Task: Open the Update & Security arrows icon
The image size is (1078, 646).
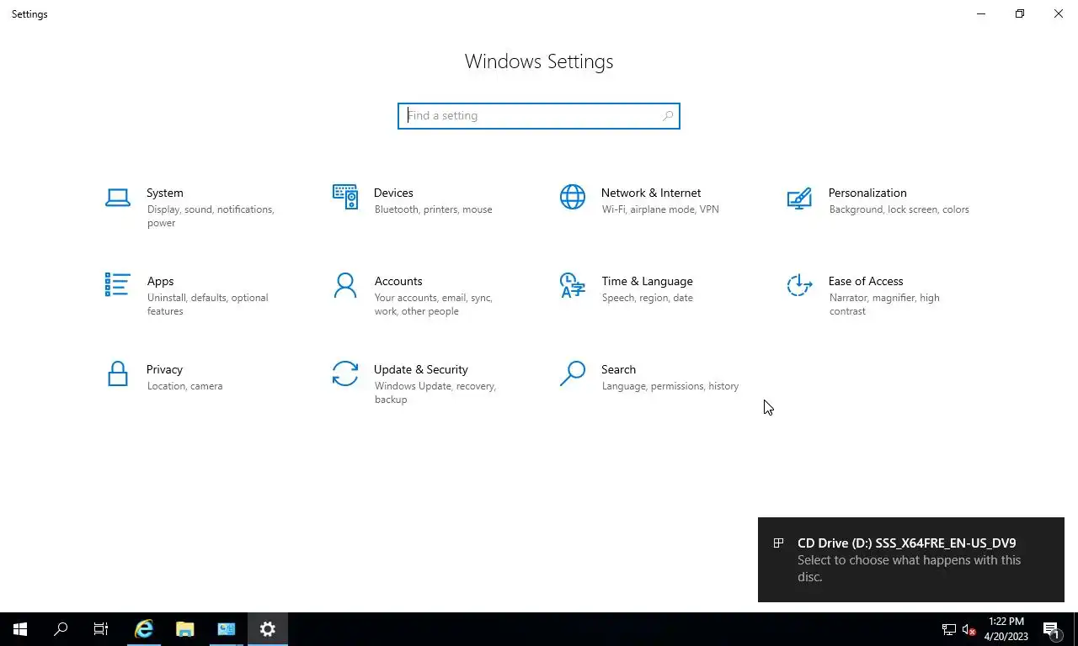Action: tap(345, 373)
